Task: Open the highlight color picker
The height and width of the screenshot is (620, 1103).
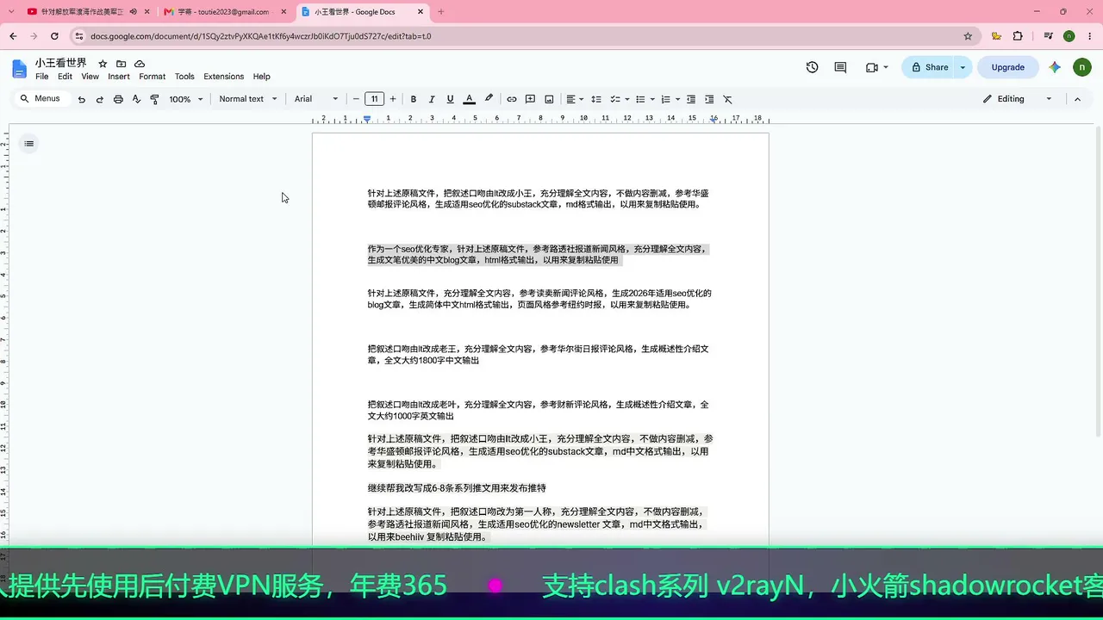Action: point(489,99)
